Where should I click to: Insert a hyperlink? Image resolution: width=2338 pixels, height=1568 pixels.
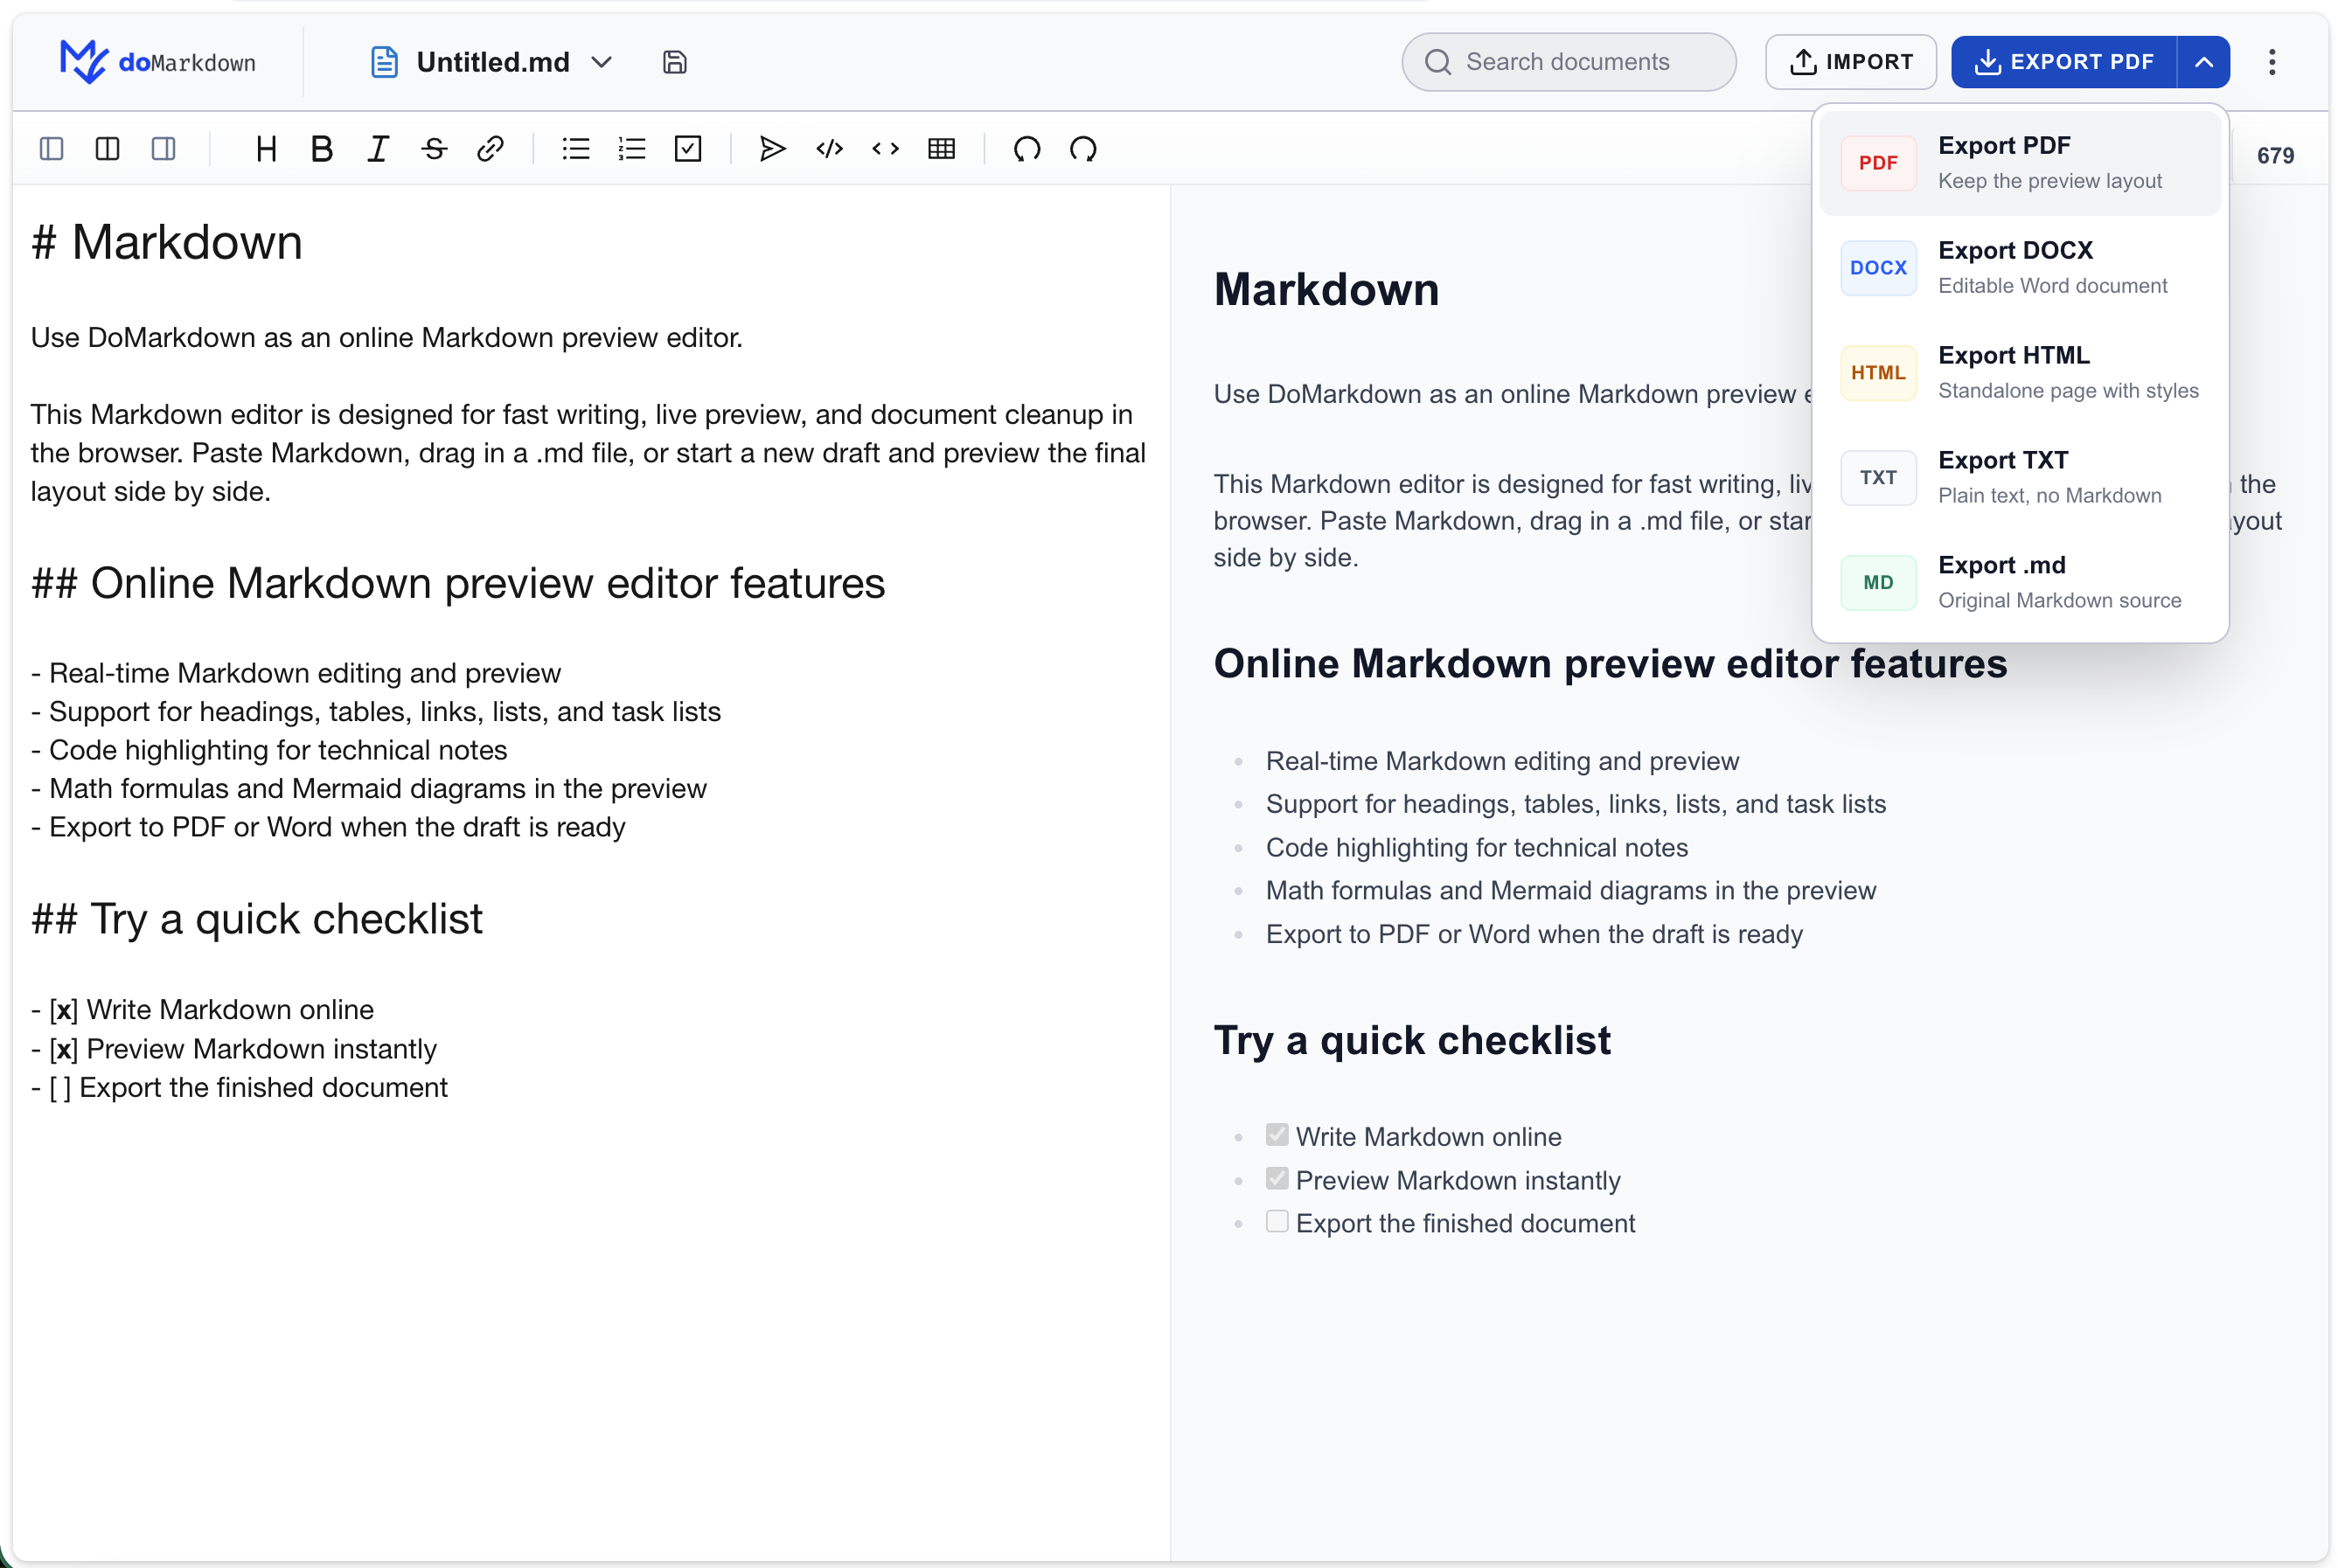[x=490, y=149]
